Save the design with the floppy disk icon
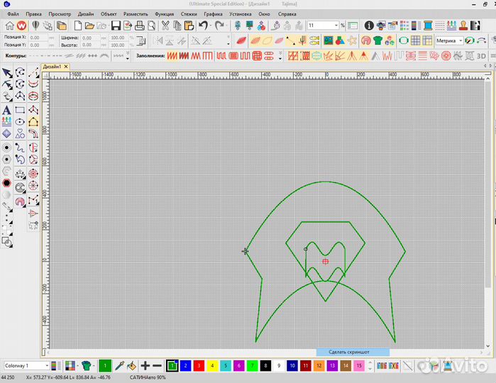This screenshot has height=383, width=496. coord(116,26)
